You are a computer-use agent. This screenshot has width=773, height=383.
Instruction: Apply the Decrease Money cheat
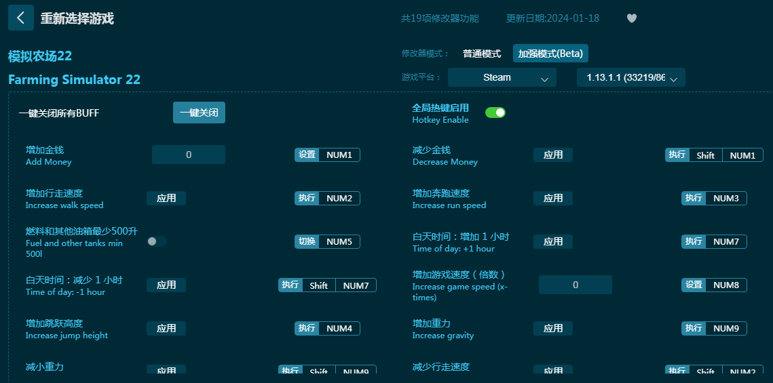(x=552, y=155)
